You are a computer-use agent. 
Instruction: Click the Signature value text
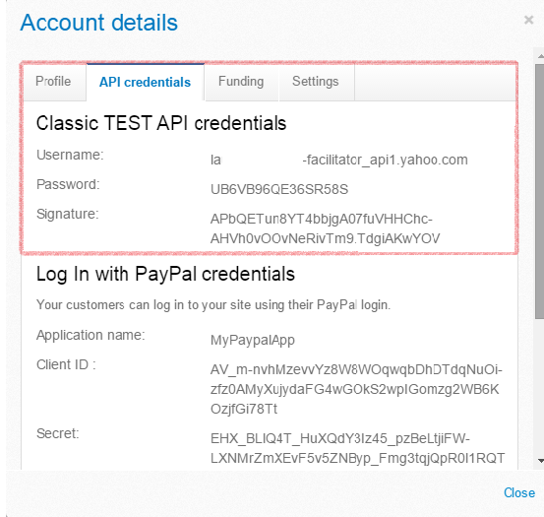tap(325, 228)
